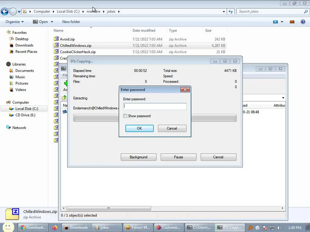Open Recent Places in Favorites
The image size is (310, 232).
click(x=26, y=51)
